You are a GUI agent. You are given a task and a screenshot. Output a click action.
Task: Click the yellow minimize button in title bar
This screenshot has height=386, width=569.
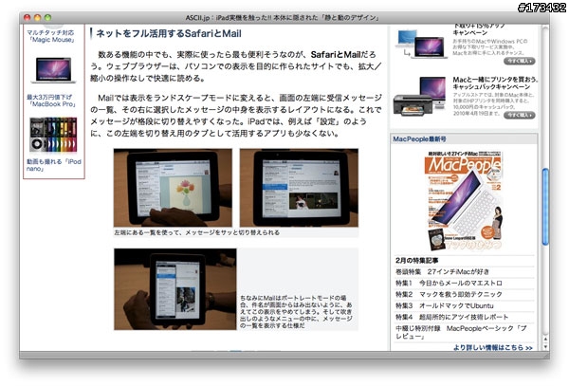pyautogui.click(x=37, y=17)
